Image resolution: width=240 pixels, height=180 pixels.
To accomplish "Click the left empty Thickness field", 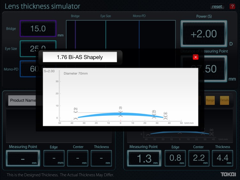I will pos(101,158).
